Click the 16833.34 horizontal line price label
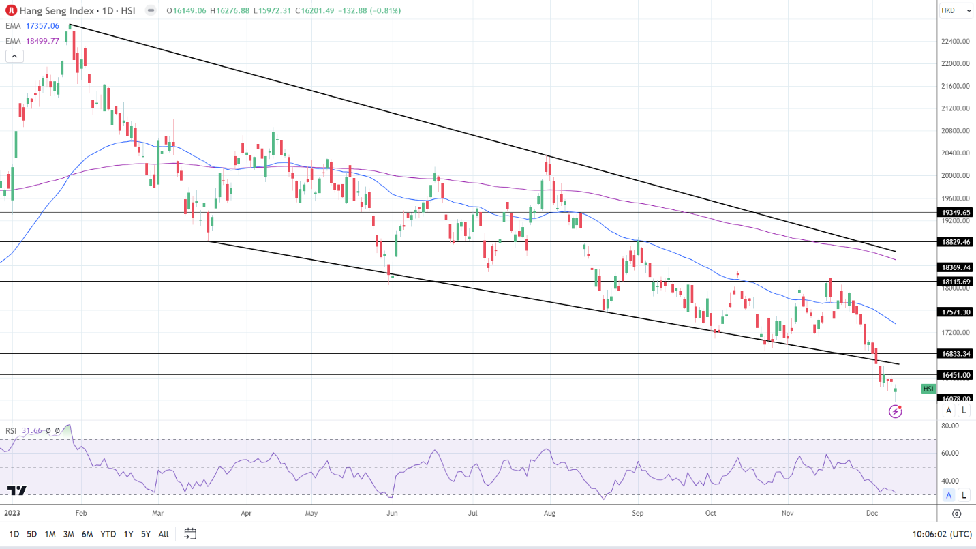The width and height of the screenshot is (976, 549). pyautogui.click(x=956, y=353)
